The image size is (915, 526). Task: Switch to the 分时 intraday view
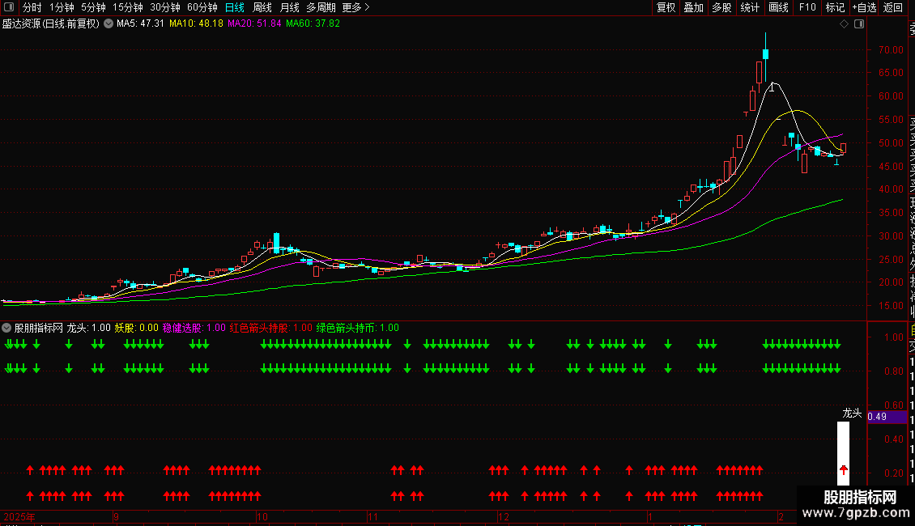click(x=32, y=7)
